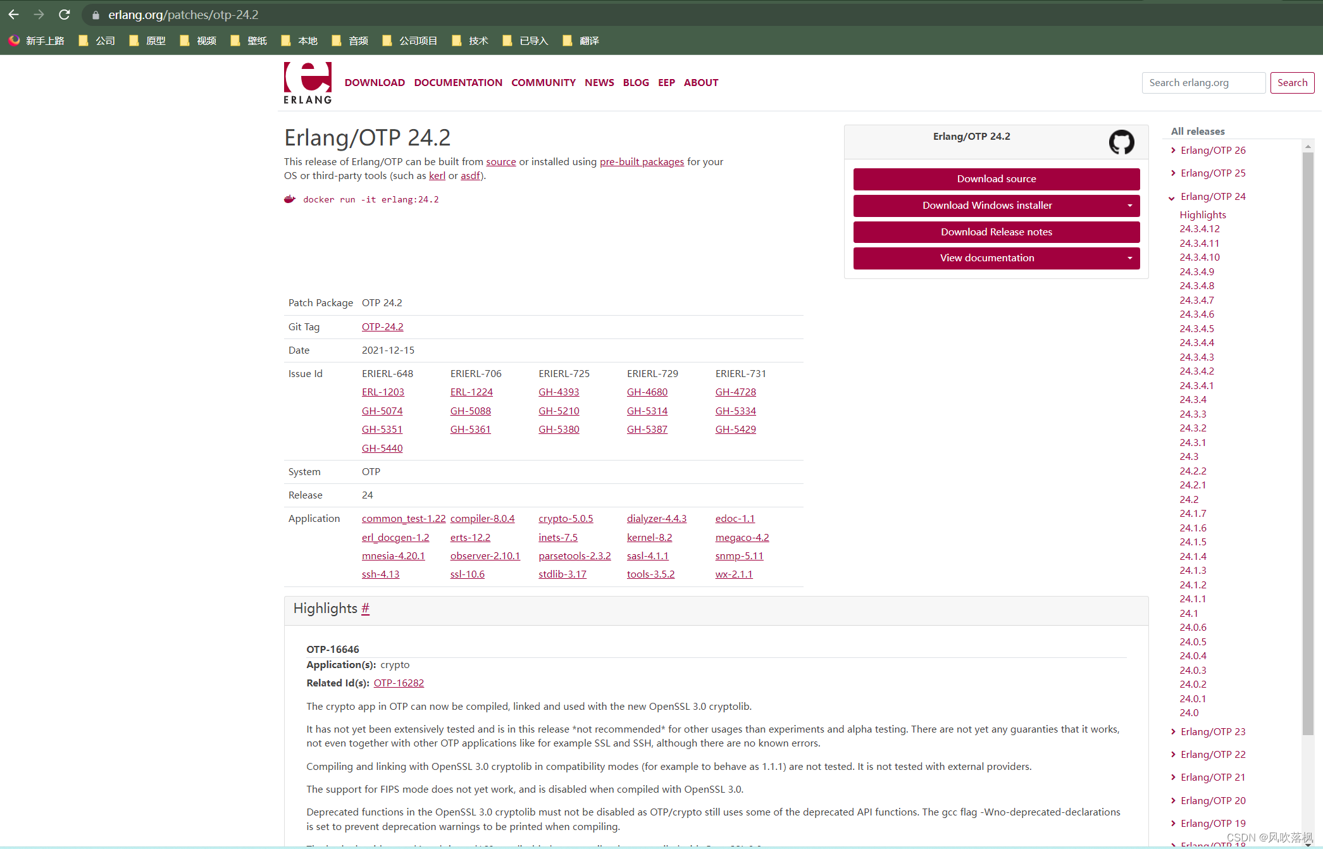The image size is (1323, 849).
Task: Select release 24.3.4.12 in sidebar
Action: click(1200, 228)
